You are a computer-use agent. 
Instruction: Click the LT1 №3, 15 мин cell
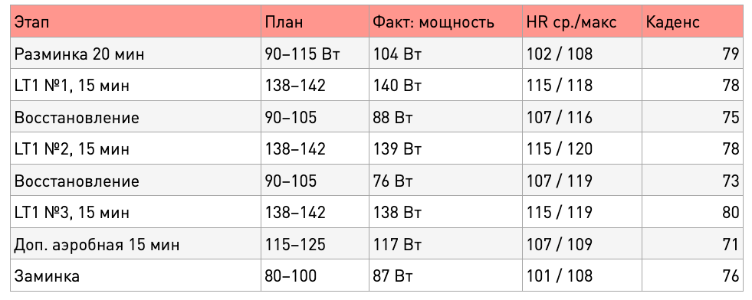(136, 212)
